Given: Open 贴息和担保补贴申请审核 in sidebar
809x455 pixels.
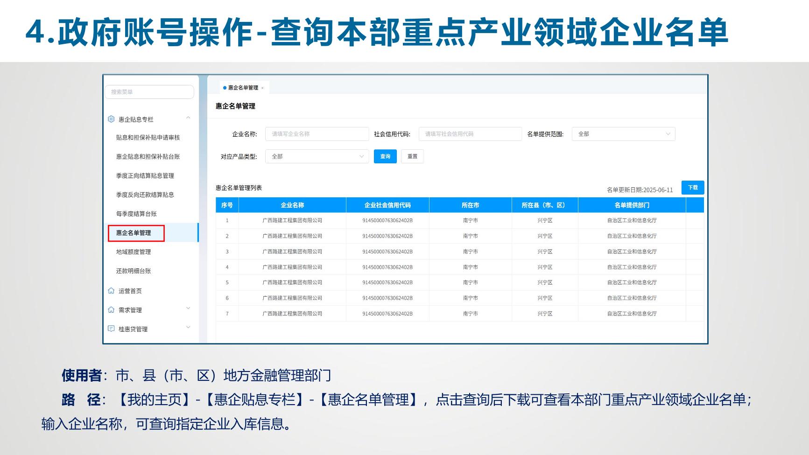Looking at the screenshot, I should click(x=148, y=138).
